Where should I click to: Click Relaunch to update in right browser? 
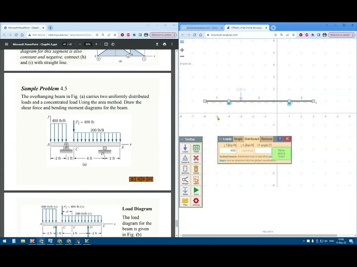pyautogui.click(x=341, y=35)
